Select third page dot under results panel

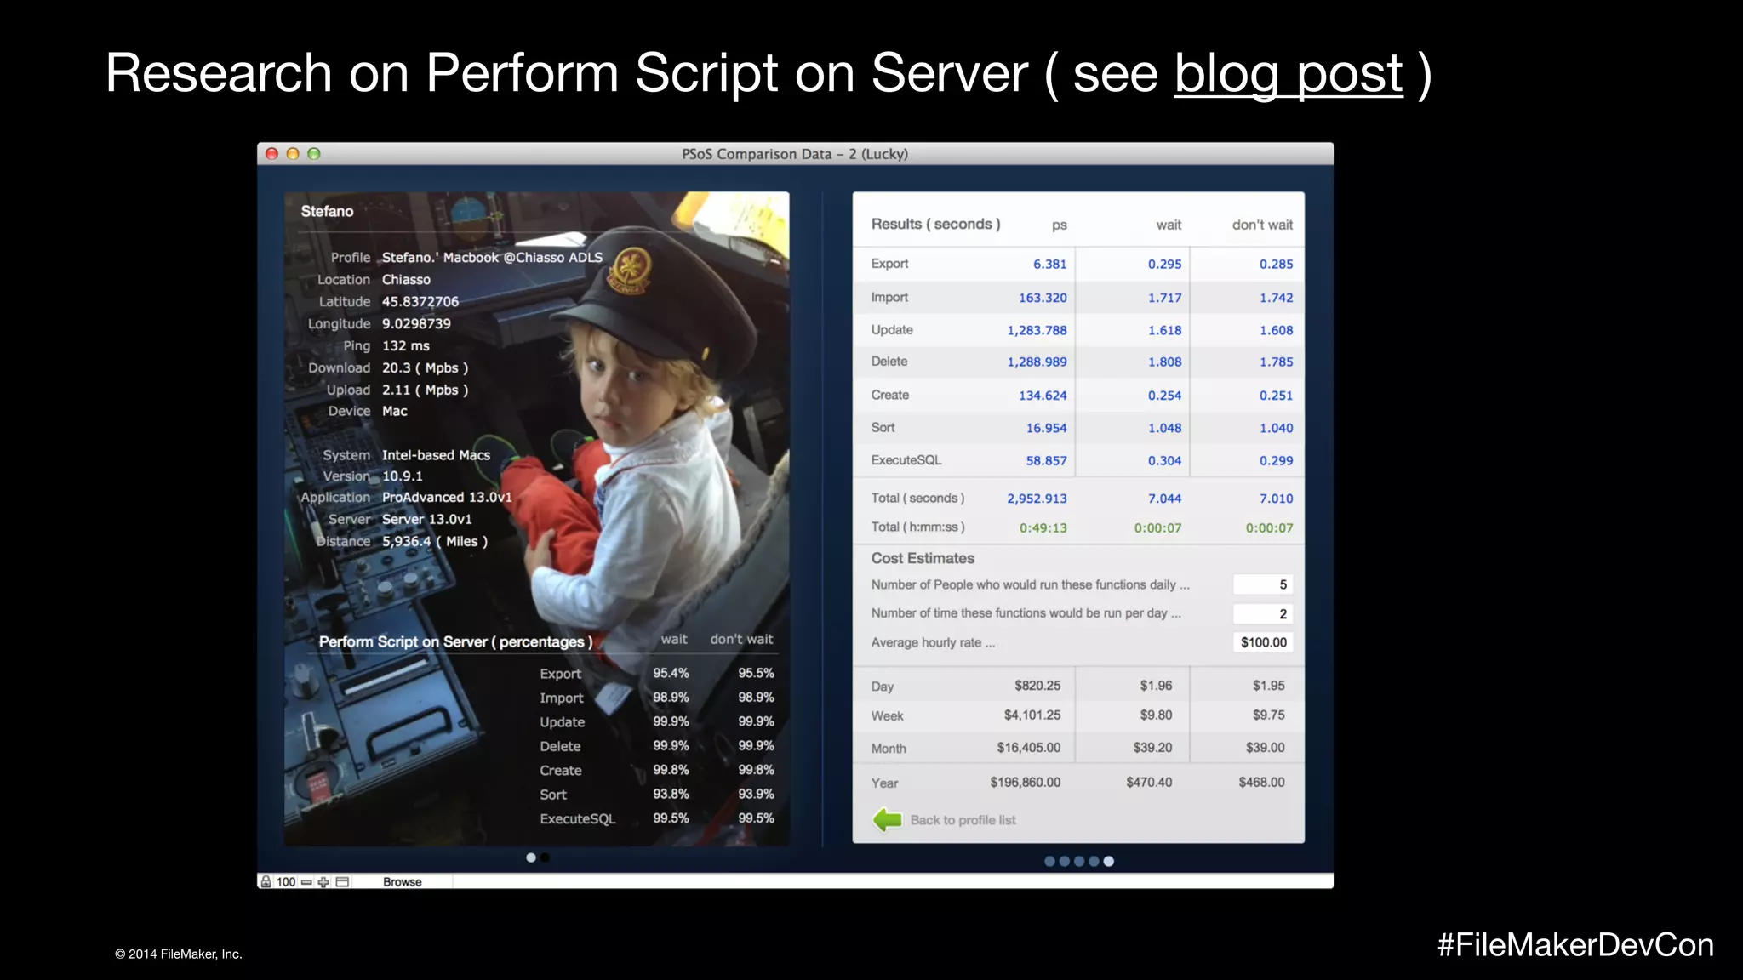(1079, 861)
